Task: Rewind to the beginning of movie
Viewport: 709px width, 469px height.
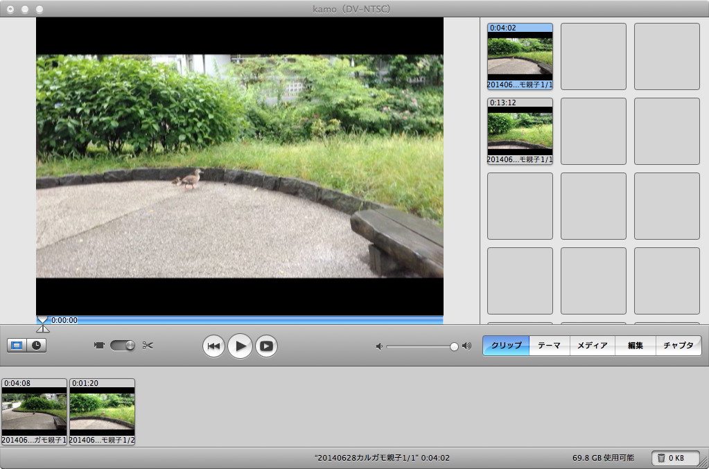Action: [x=214, y=346]
